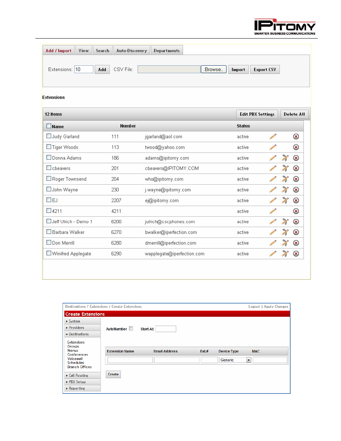
Task: Switch to the Add / Import tab
Action: [x=59, y=50]
